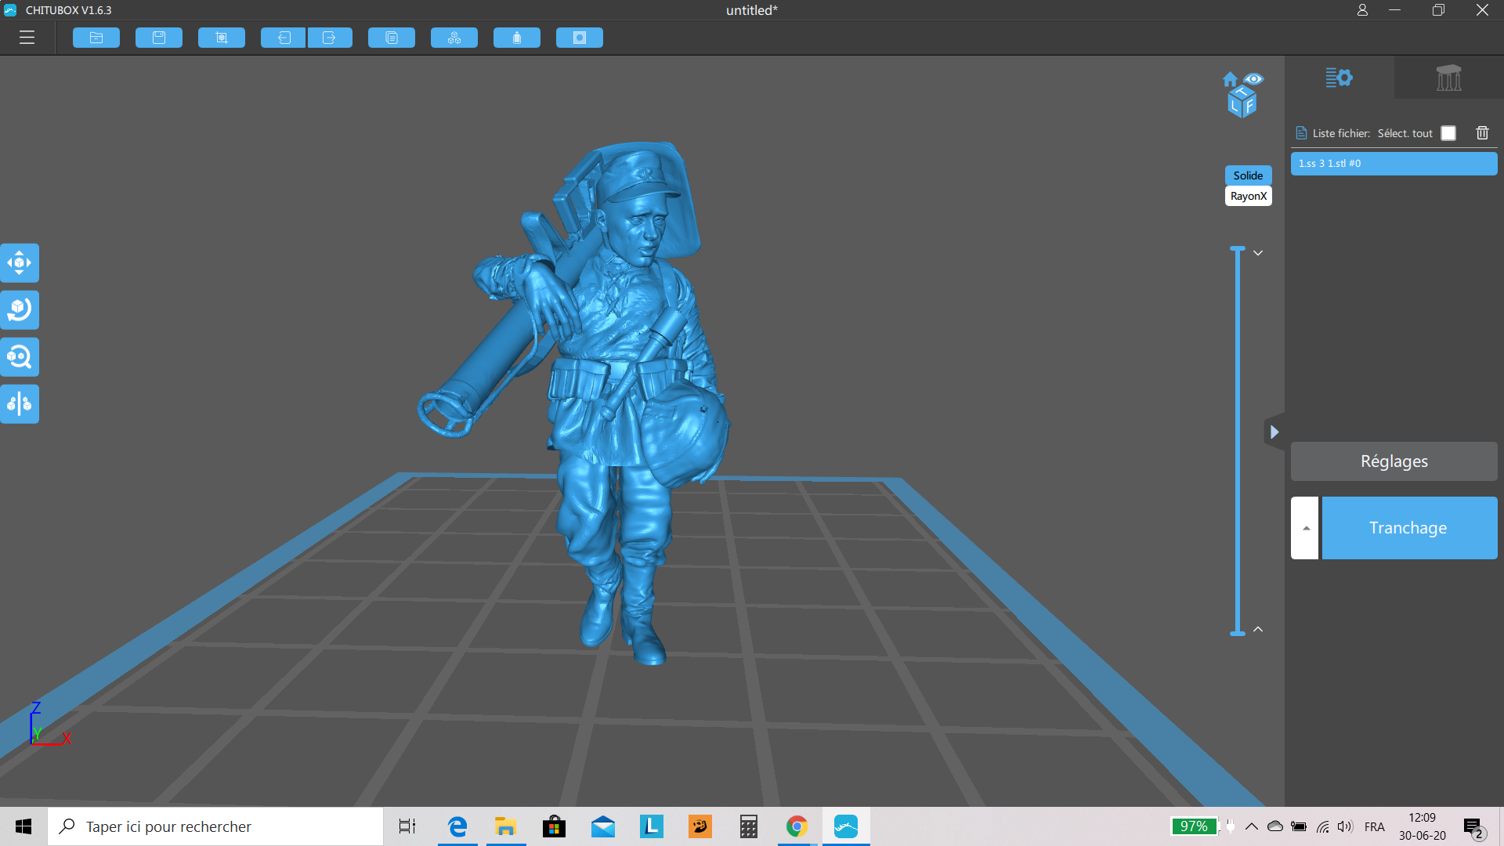Open the hamburger main menu
Image resolution: width=1504 pixels, height=846 pixels.
(x=27, y=38)
